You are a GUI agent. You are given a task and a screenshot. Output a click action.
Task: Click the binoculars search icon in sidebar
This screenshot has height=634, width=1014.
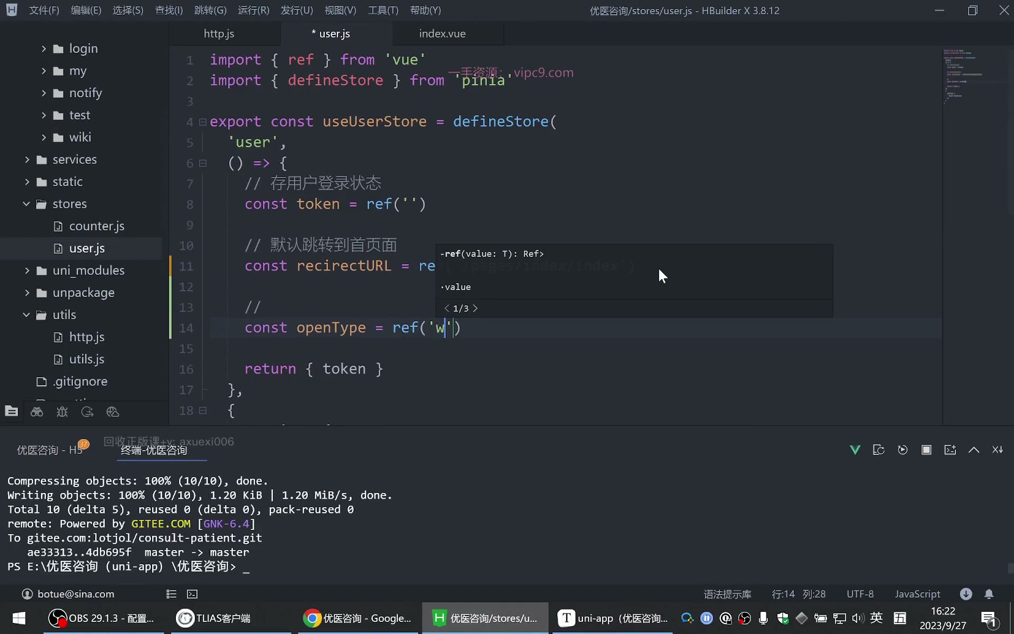37,412
